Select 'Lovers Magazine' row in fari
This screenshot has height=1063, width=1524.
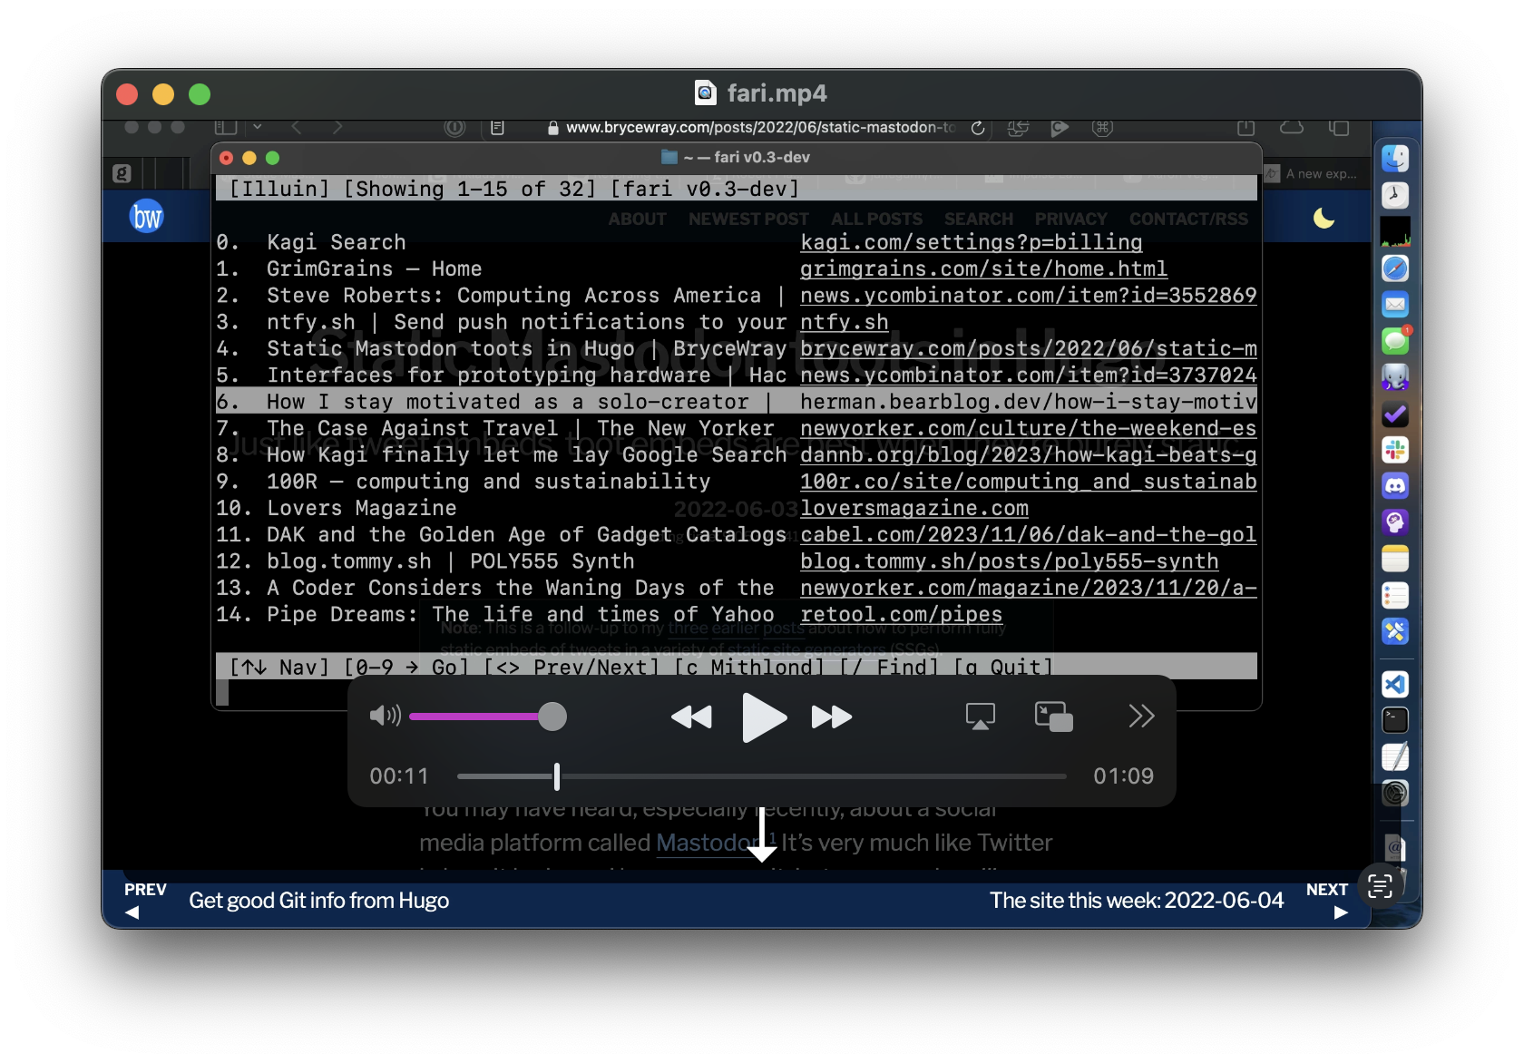pos(737,508)
